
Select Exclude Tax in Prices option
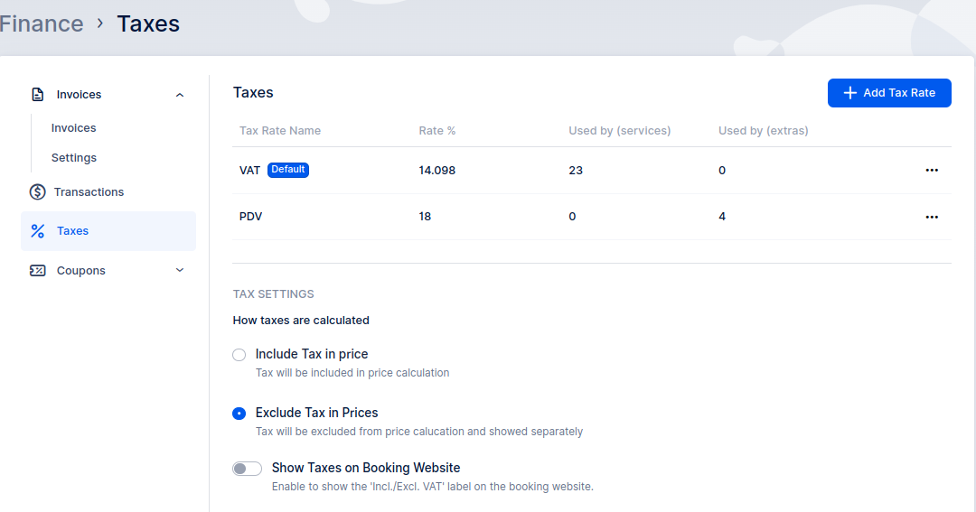(x=239, y=414)
